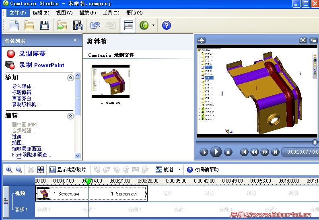Click the timeline scissors cut icon
Image resolution: width=319 pixels, height=220 pixels.
[31, 170]
